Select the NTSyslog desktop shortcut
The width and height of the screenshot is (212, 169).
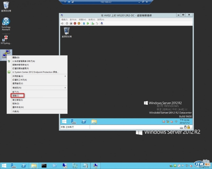coord(6,39)
